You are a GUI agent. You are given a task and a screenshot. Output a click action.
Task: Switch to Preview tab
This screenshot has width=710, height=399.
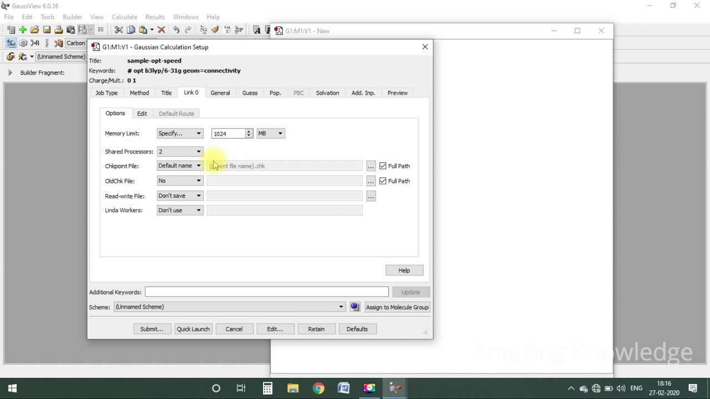tap(398, 93)
